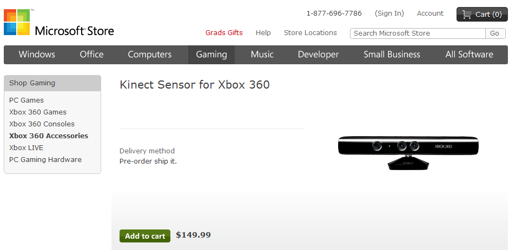The width and height of the screenshot is (509, 250).
Task: Select PC Games in the sidebar
Action: tap(27, 100)
